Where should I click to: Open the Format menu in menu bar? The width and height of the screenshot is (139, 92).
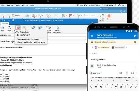(x=10, y=5)
